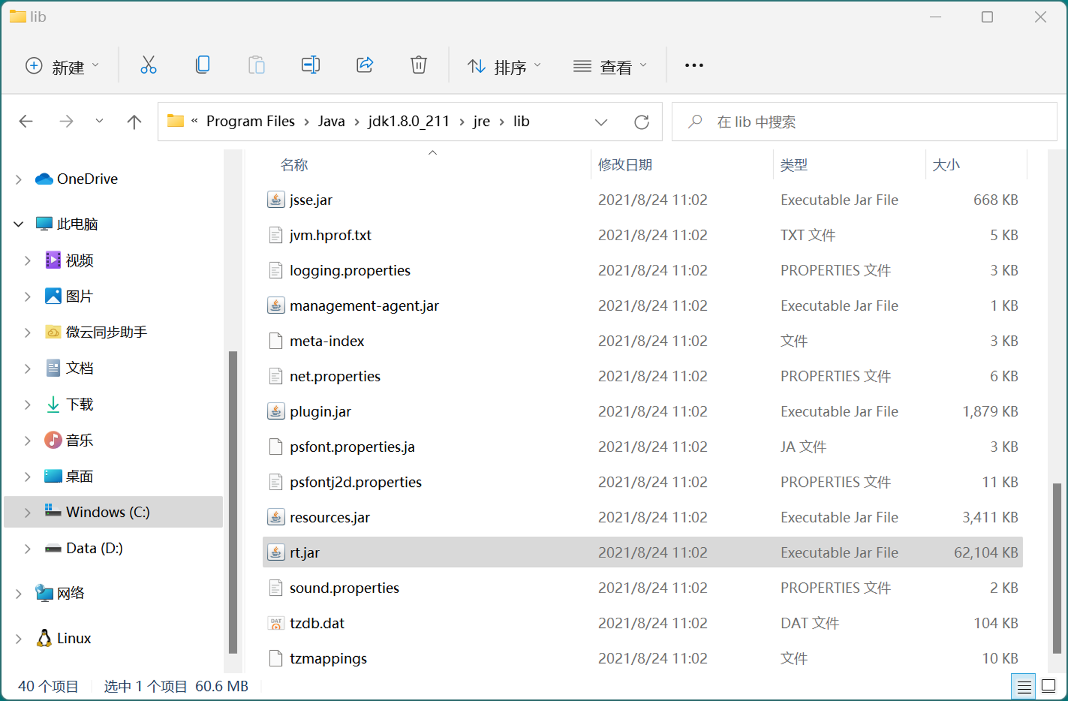Click the Share icon in toolbar
This screenshot has height=701, width=1068.
365,65
